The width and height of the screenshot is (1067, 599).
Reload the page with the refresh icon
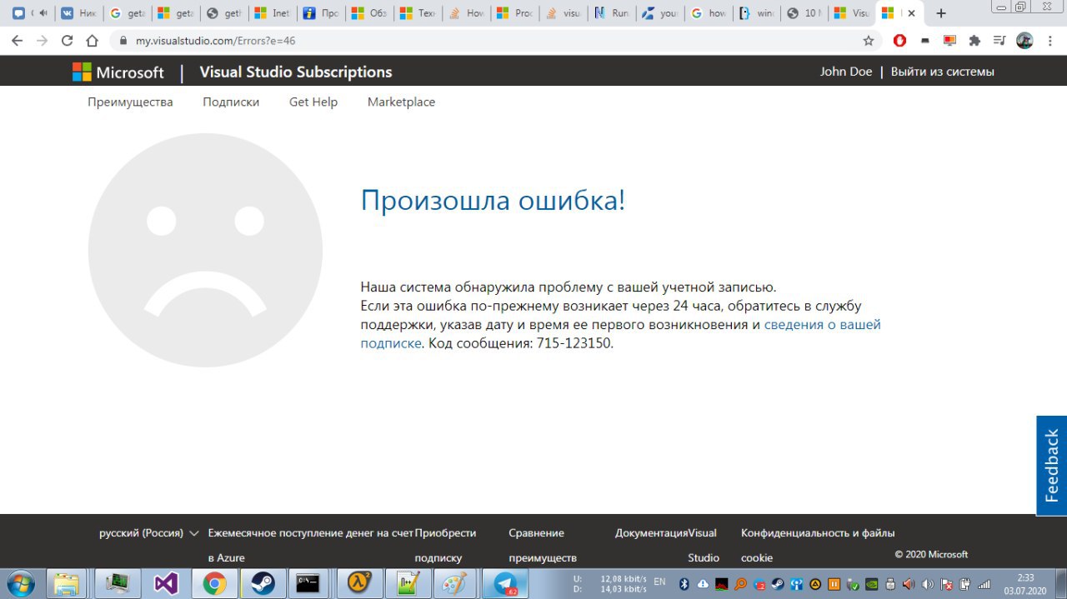[68, 41]
